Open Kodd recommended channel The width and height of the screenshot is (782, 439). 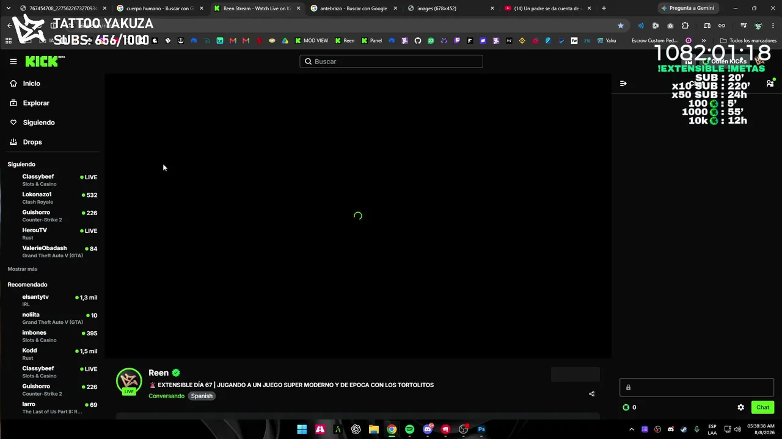click(53, 354)
